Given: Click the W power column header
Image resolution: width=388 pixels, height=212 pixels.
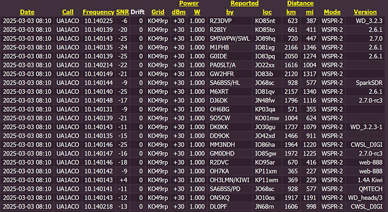Looking at the screenshot, I should (x=197, y=12).
